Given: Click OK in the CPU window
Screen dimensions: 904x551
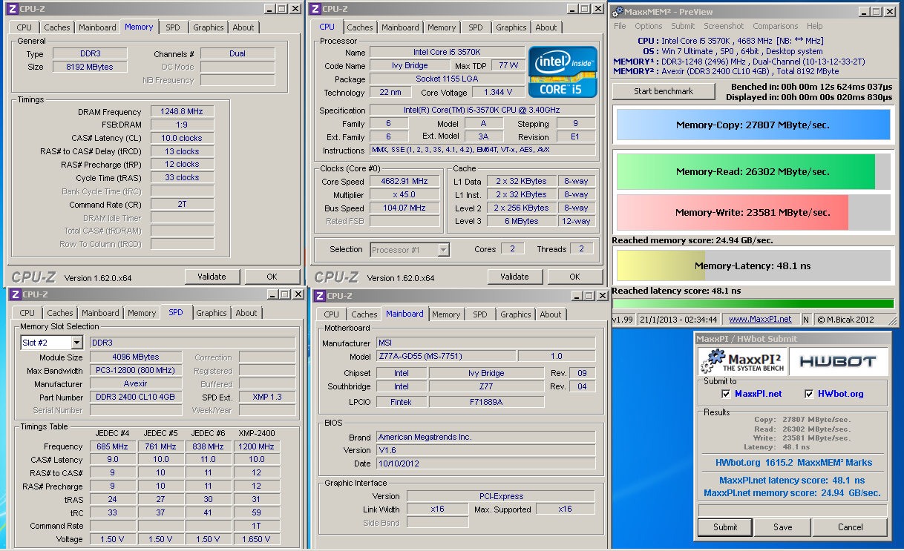Looking at the screenshot, I should pos(574,277).
